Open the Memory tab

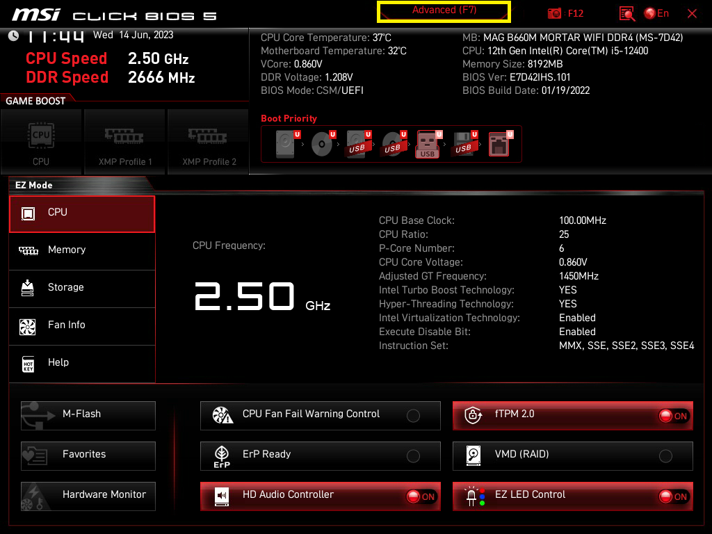pyautogui.click(x=82, y=251)
